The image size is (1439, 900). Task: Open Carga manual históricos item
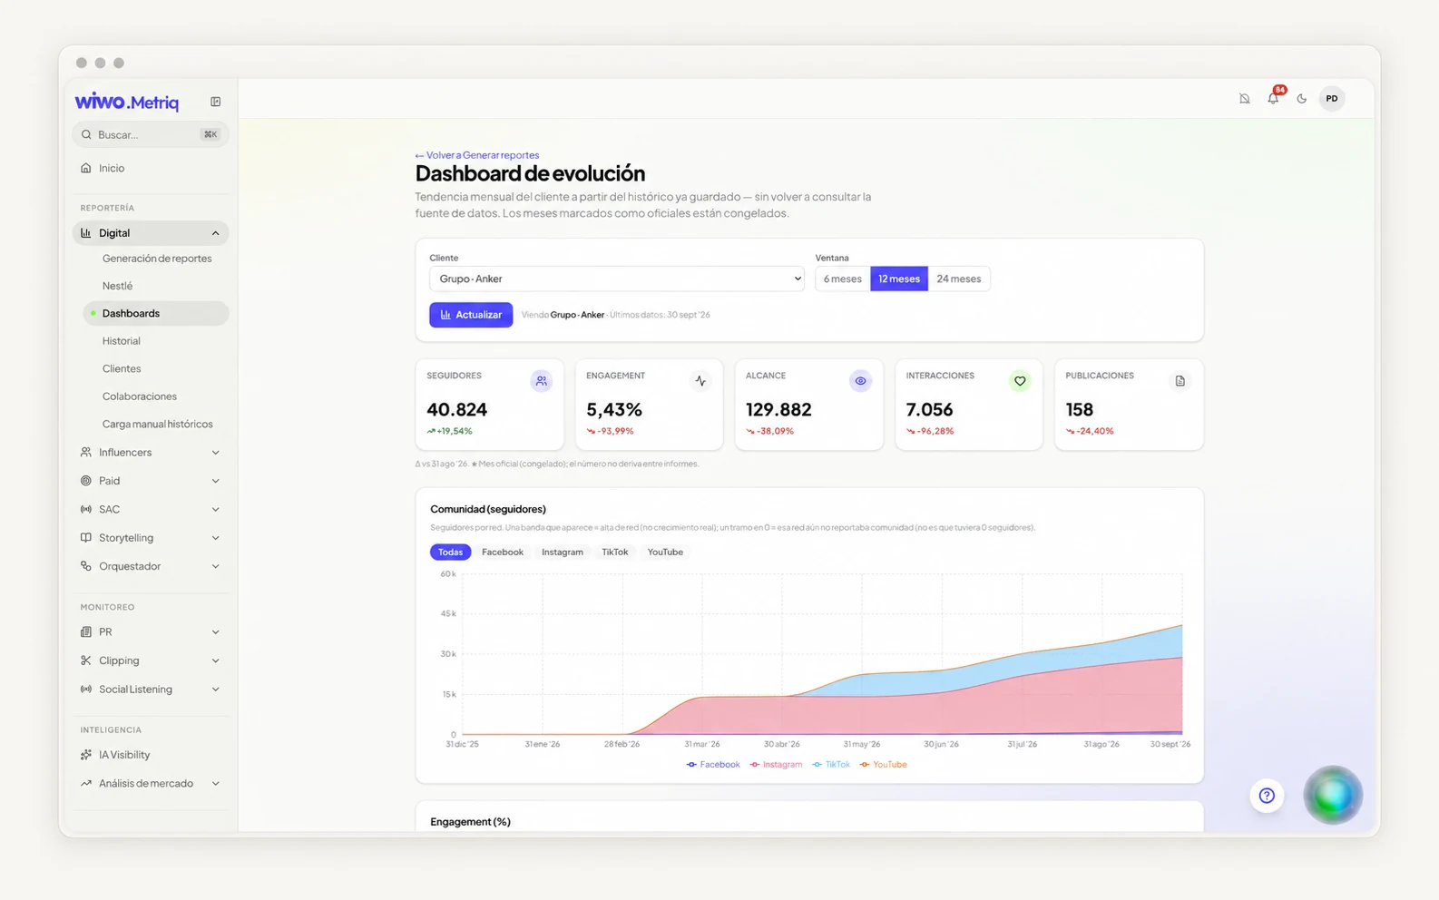(156, 424)
